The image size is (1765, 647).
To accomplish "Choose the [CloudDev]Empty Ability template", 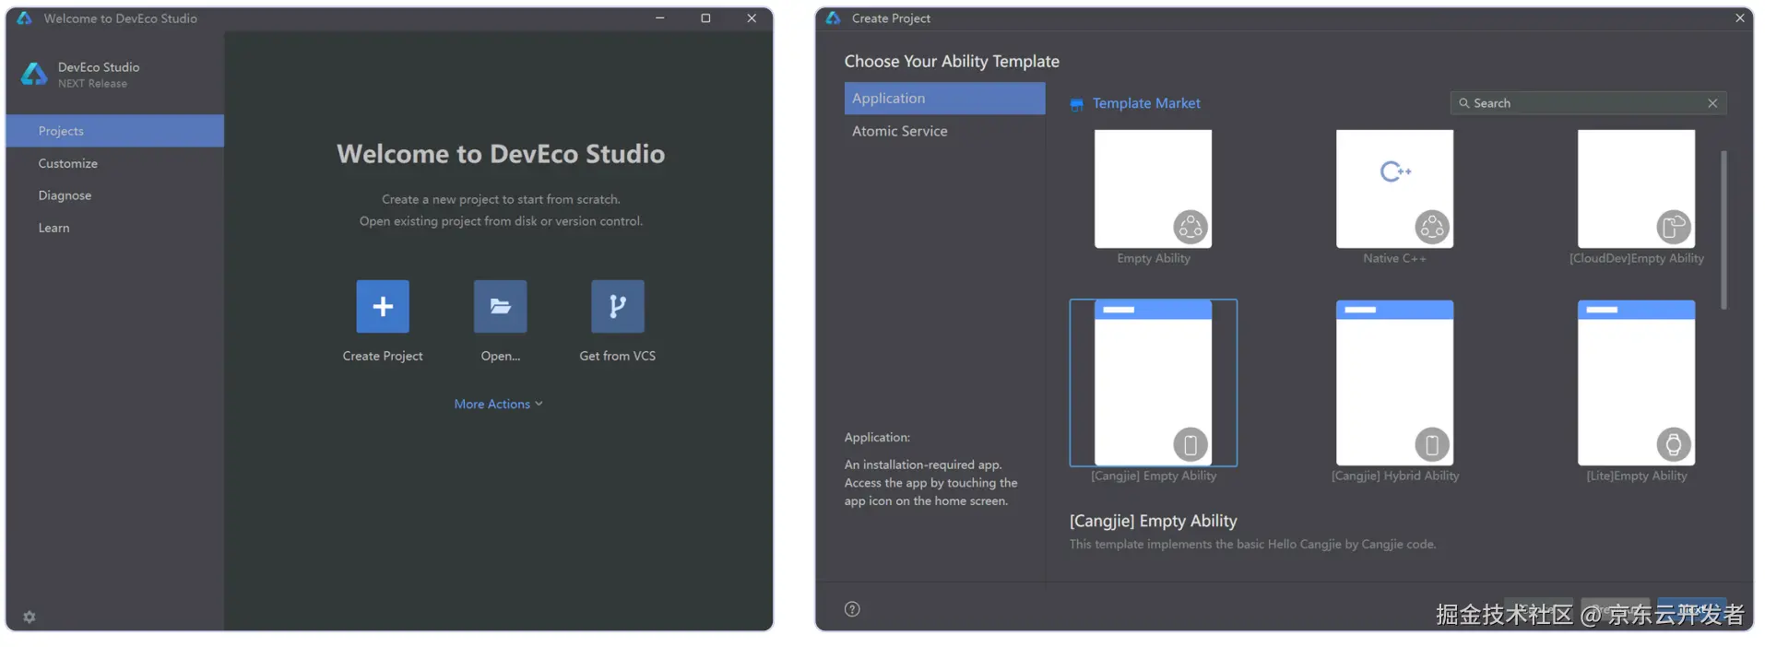I will click(x=1636, y=189).
